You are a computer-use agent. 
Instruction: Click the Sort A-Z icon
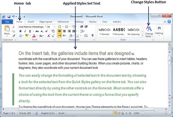coord(86,36)
